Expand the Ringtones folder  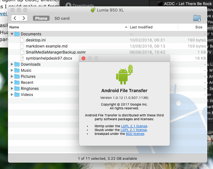(x=12, y=89)
